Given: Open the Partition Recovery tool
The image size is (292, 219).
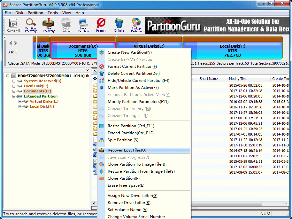Looking at the screenshot, I should [31, 25].
